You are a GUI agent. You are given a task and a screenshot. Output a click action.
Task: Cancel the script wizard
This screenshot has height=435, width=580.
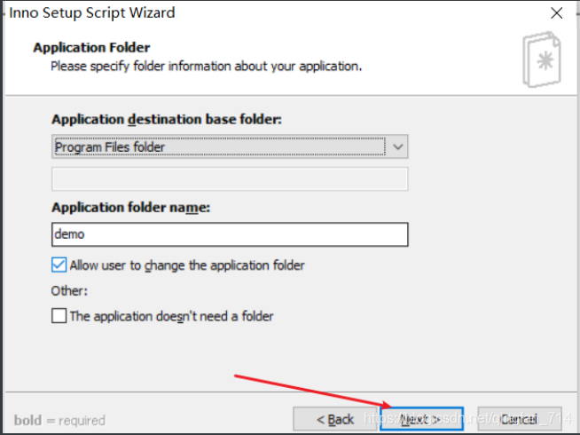click(x=520, y=419)
